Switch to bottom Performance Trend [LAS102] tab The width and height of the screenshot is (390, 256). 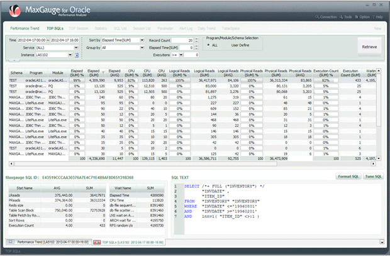[x=48, y=242]
